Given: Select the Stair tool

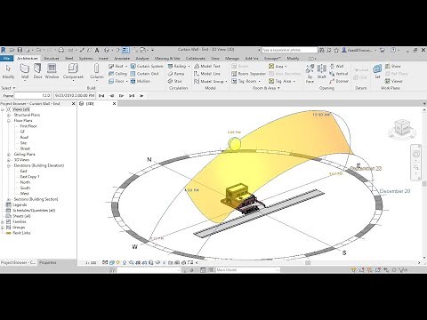Looking at the screenshot, I should tap(174, 81).
